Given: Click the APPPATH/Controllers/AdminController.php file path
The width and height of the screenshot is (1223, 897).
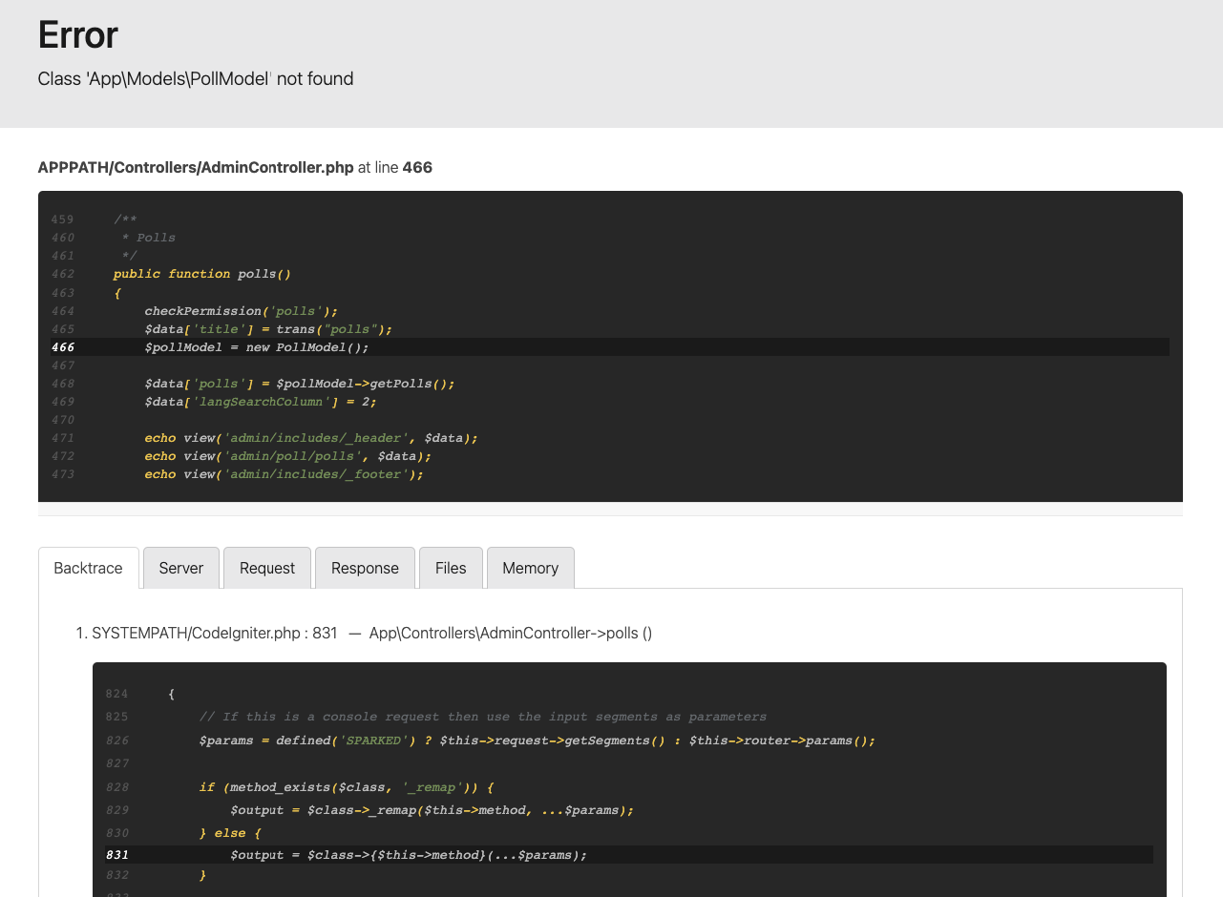Looking at the screenshot, I should 196,168.
